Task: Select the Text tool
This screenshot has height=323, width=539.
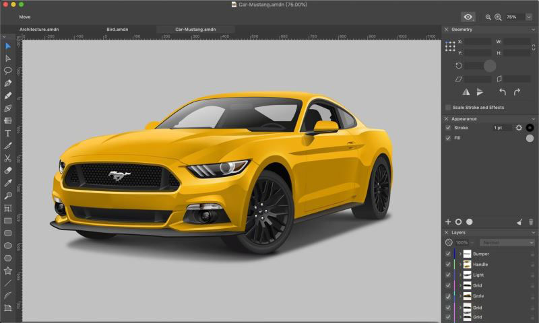Action: tap(8, 133)
